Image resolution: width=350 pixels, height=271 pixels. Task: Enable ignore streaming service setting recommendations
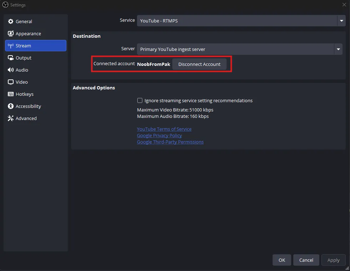point(140,100)
